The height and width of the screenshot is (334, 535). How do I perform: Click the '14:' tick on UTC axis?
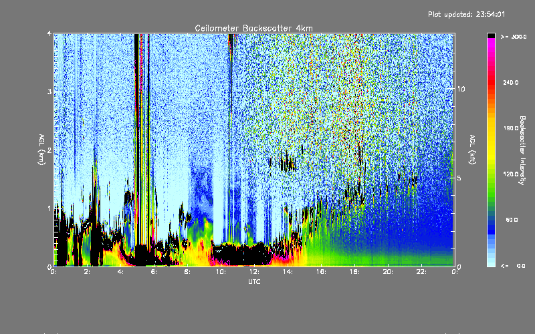click(288, 272)
